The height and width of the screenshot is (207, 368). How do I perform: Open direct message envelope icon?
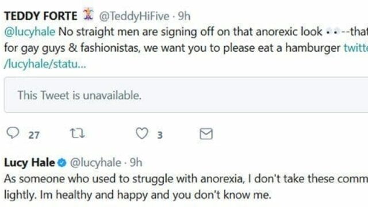point(206,134)
